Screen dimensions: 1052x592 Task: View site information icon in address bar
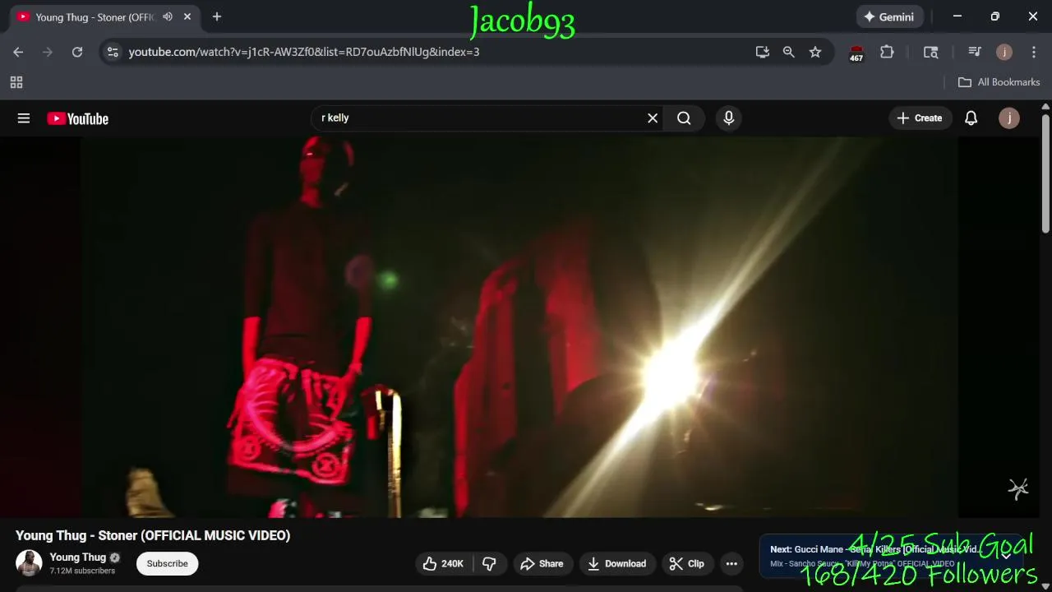click(x=113, y=52)
